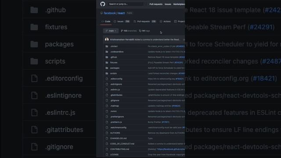The width and height of the screenshot is (281, 158).
Task: Open the 'Drop the year from Facebook copyright' commit
Action: 166,154
